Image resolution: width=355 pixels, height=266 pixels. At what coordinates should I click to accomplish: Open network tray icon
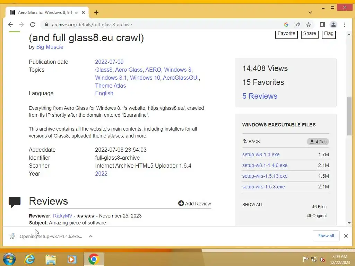click(x=314, y=259)
